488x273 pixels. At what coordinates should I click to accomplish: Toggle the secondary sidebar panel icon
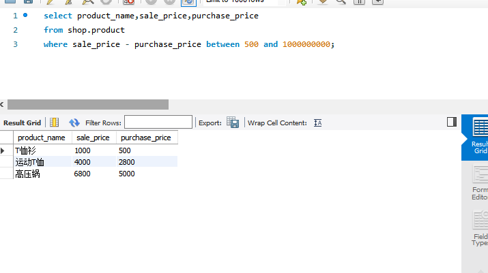(452, 122)
